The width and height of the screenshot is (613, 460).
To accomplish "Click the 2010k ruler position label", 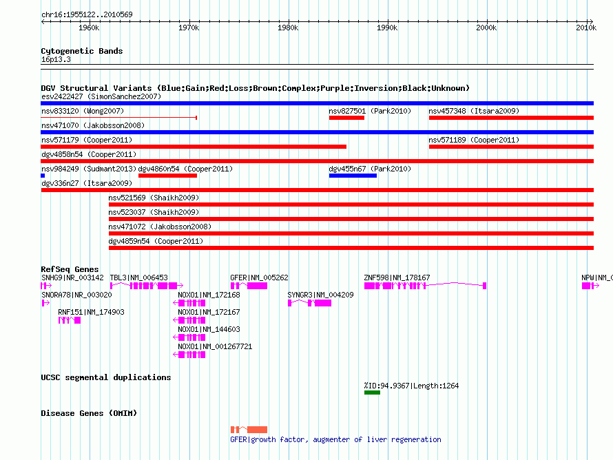I will coord(586,28).
